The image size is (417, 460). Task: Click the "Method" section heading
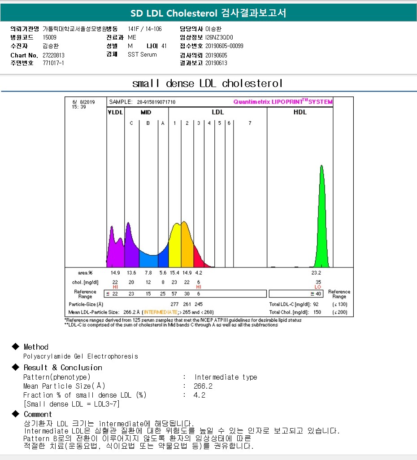pyautogui.click(x=36, y=347)
